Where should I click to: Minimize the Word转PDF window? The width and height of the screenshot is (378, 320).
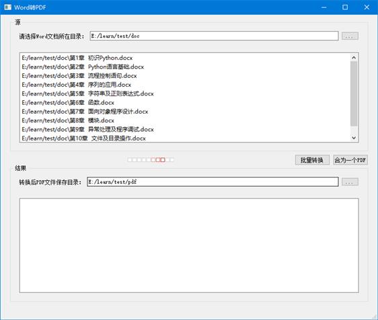pos(324,7)
